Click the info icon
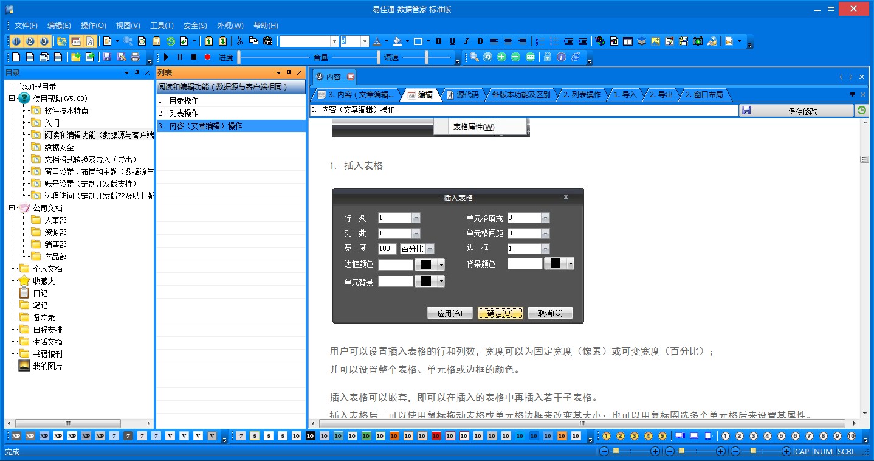 click(562, 57)
